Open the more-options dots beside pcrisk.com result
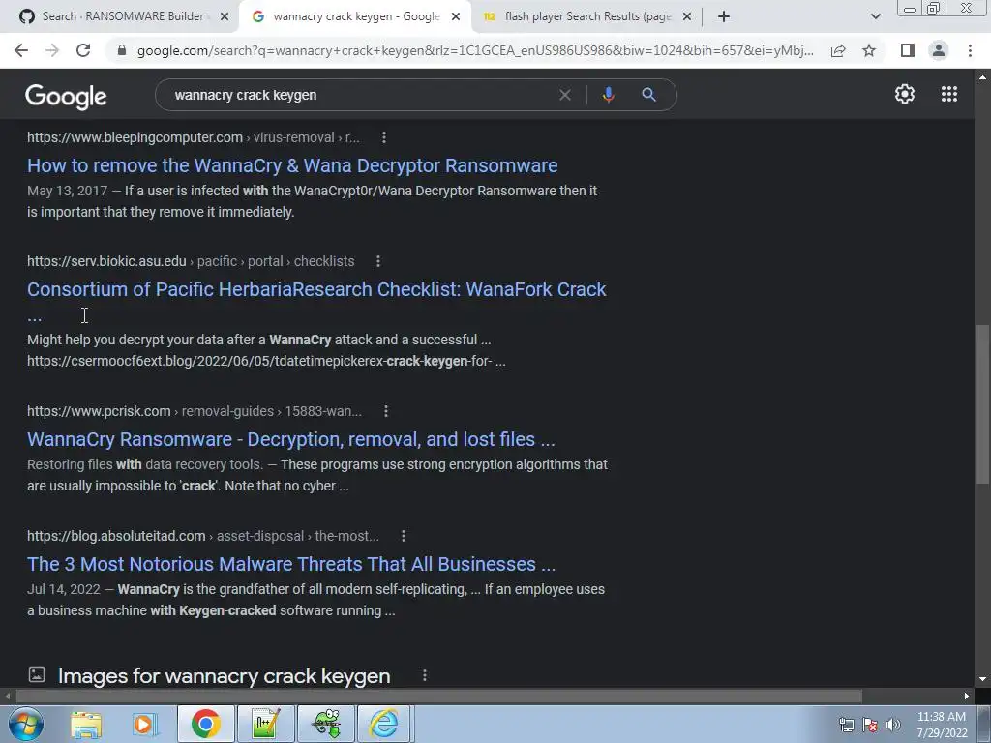Image resolution: width=991 pixels, height=743 pixels. 385,411
